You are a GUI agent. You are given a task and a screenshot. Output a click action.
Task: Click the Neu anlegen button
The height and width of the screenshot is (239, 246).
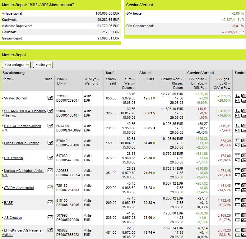pos(16,65)
